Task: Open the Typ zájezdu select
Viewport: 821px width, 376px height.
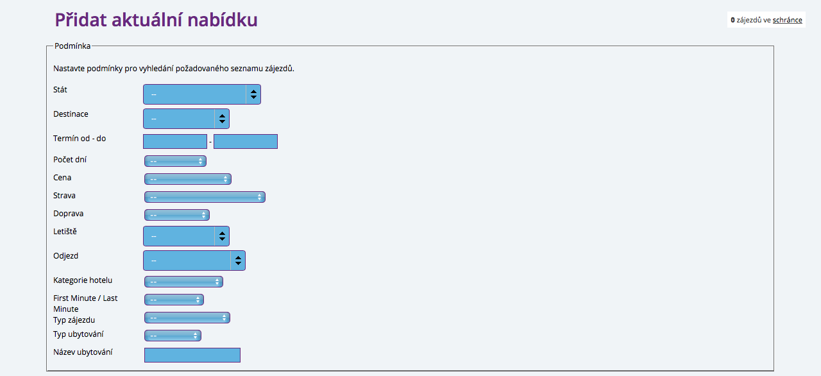Action: point(187,318)
